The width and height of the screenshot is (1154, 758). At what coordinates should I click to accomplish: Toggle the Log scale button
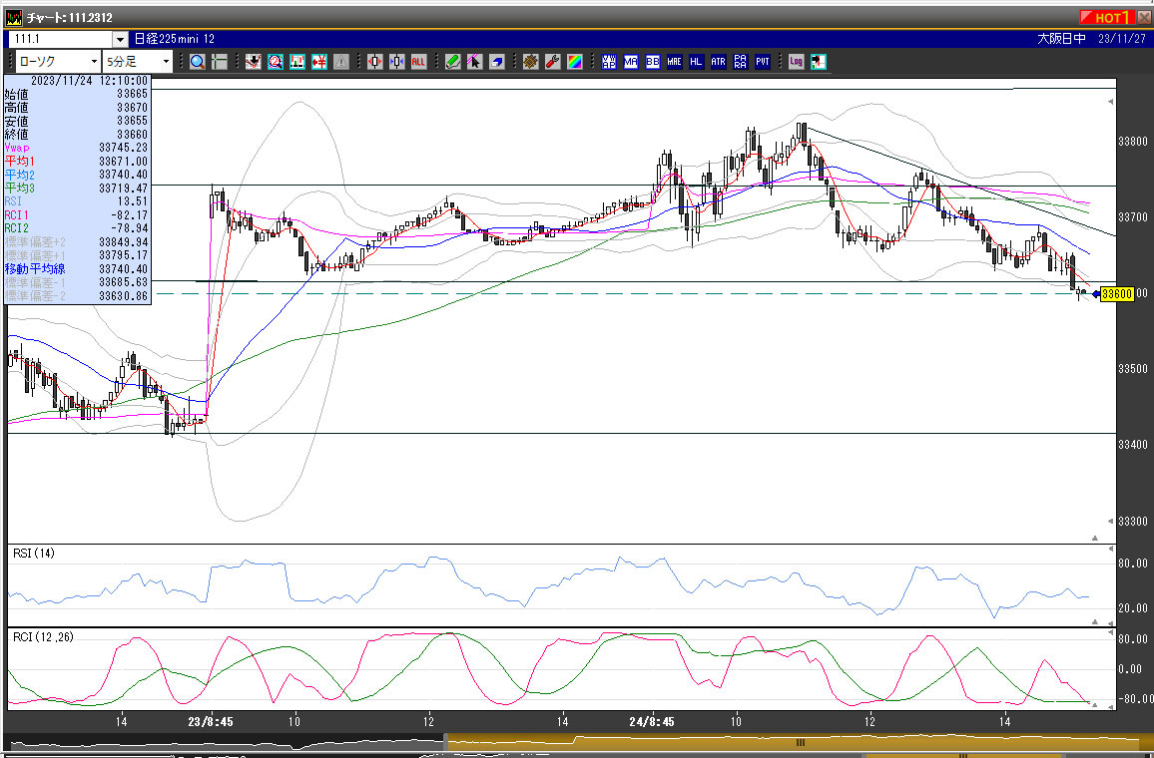tap(797, 62)
